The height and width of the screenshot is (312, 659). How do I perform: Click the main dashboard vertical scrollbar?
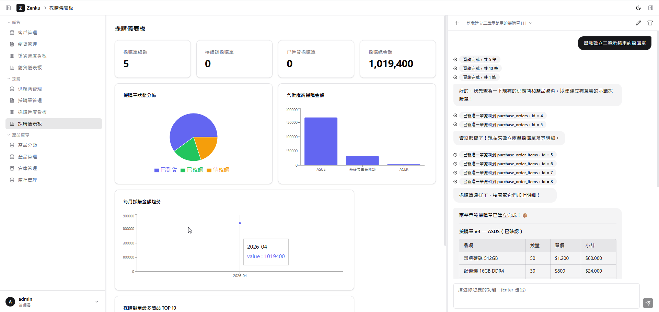click(445, 130)
